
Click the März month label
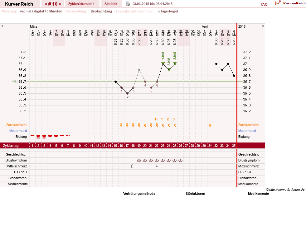(x=34, y=26)
